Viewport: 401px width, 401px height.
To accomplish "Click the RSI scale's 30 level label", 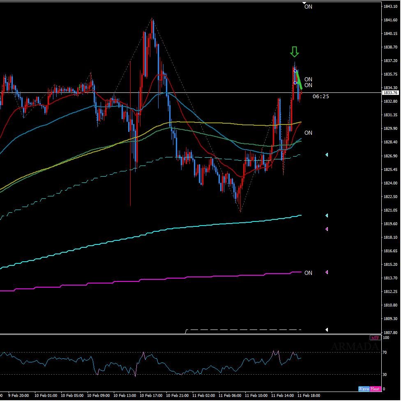I will 385,374.
